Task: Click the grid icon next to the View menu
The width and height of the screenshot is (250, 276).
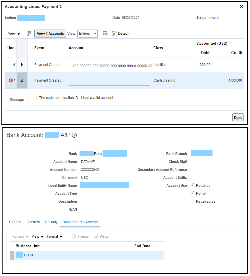Action: pos(29,34)
